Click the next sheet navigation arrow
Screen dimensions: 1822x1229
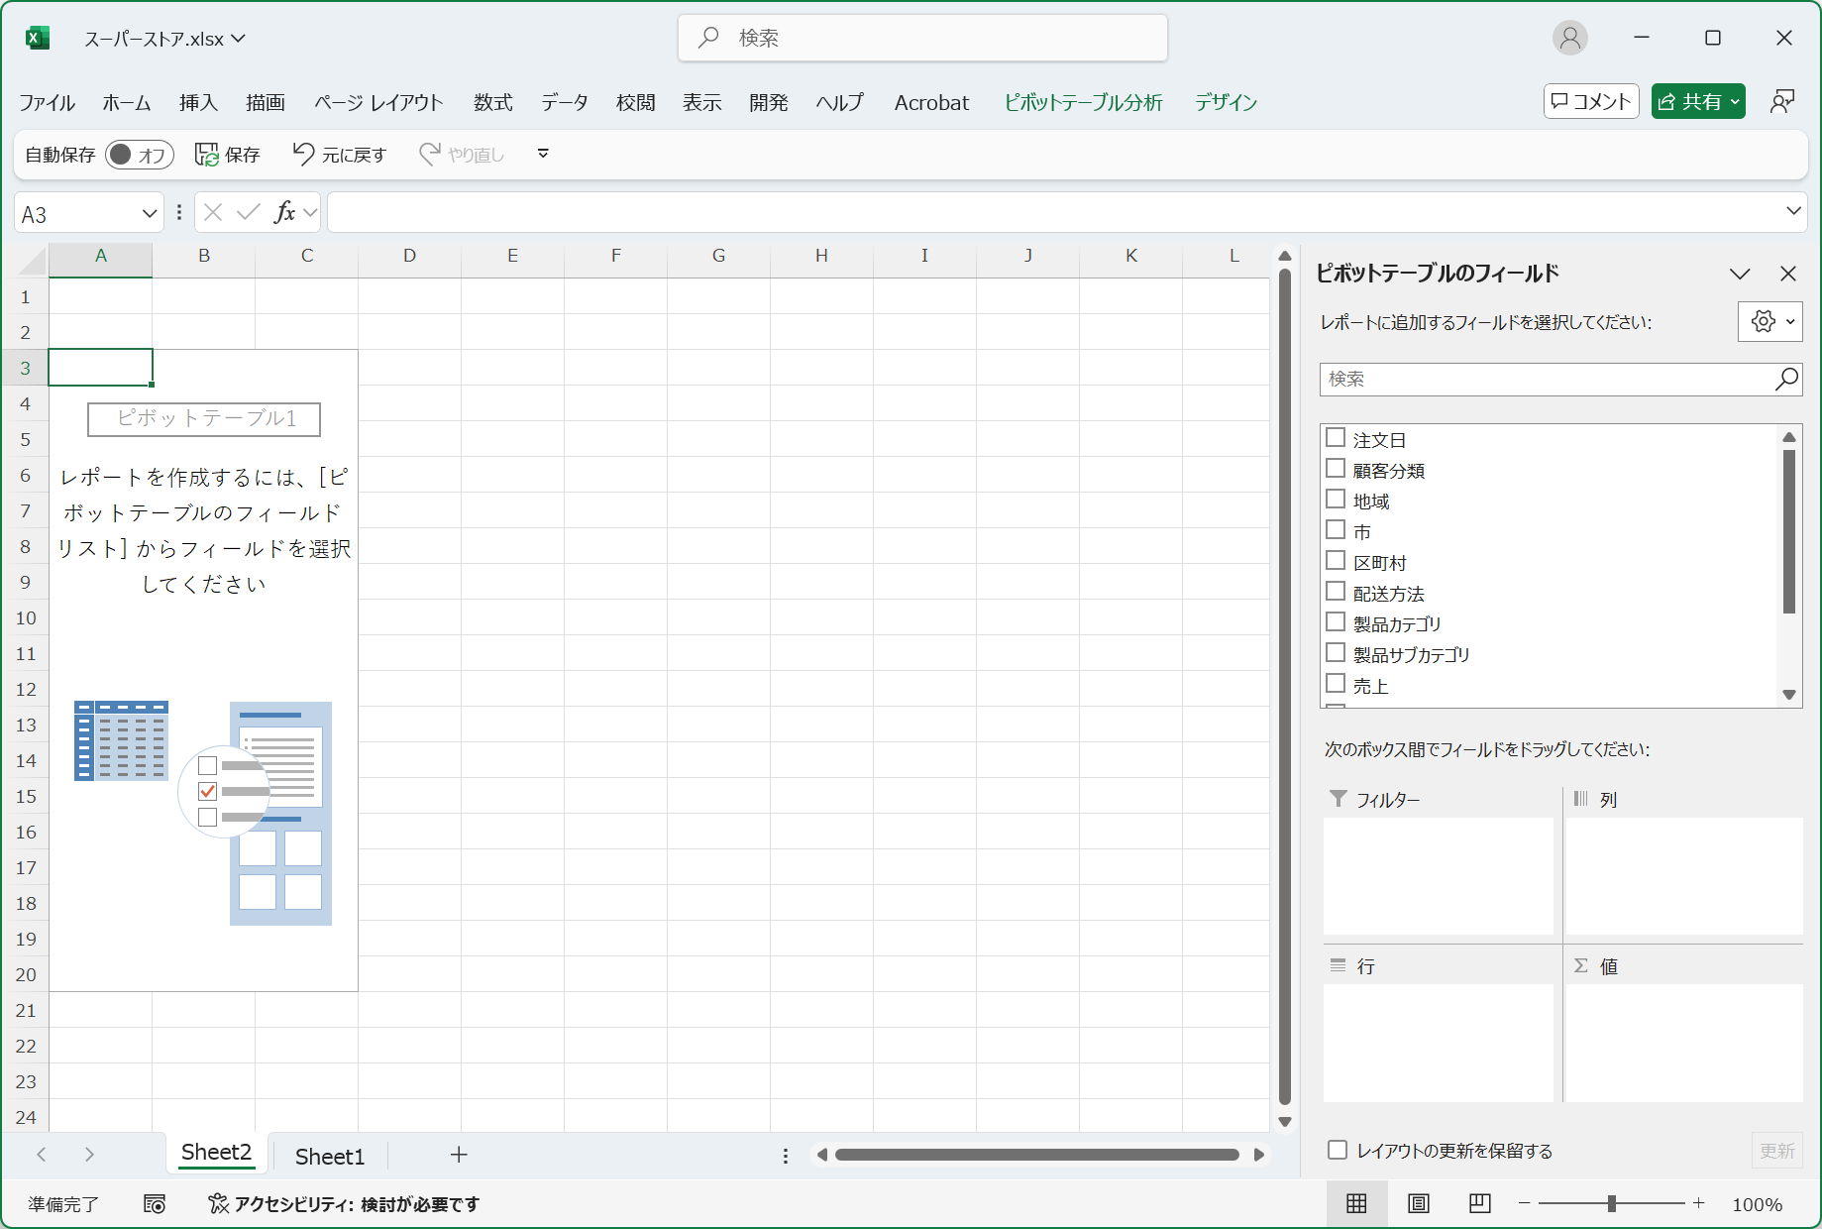[x=89, y=1155]
